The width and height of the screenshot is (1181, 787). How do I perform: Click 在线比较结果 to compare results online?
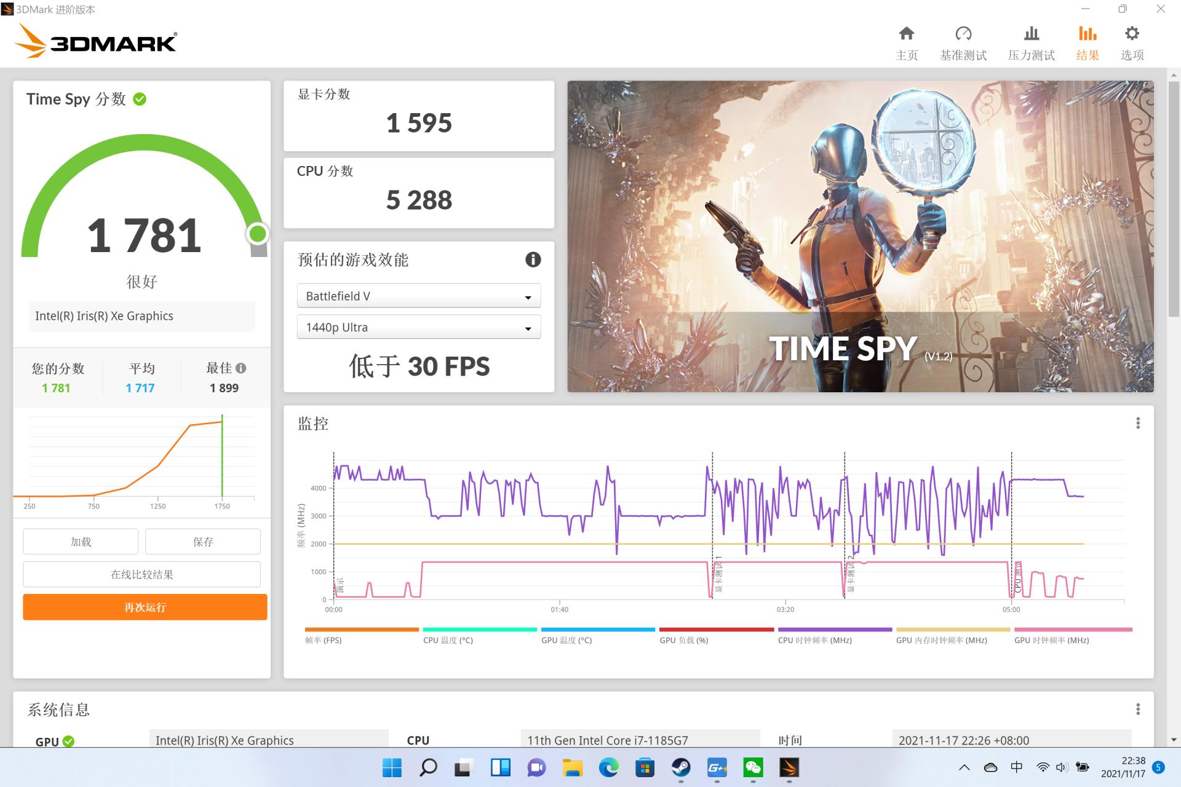141,574
